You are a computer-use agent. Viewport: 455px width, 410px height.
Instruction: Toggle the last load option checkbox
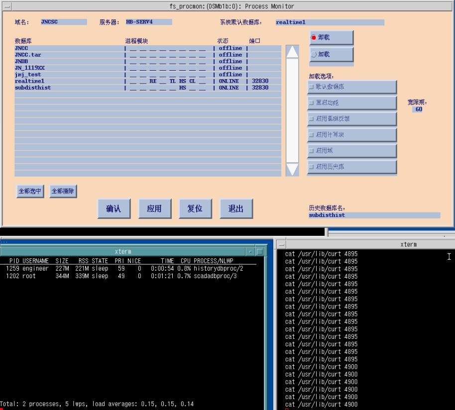[312, 167]
